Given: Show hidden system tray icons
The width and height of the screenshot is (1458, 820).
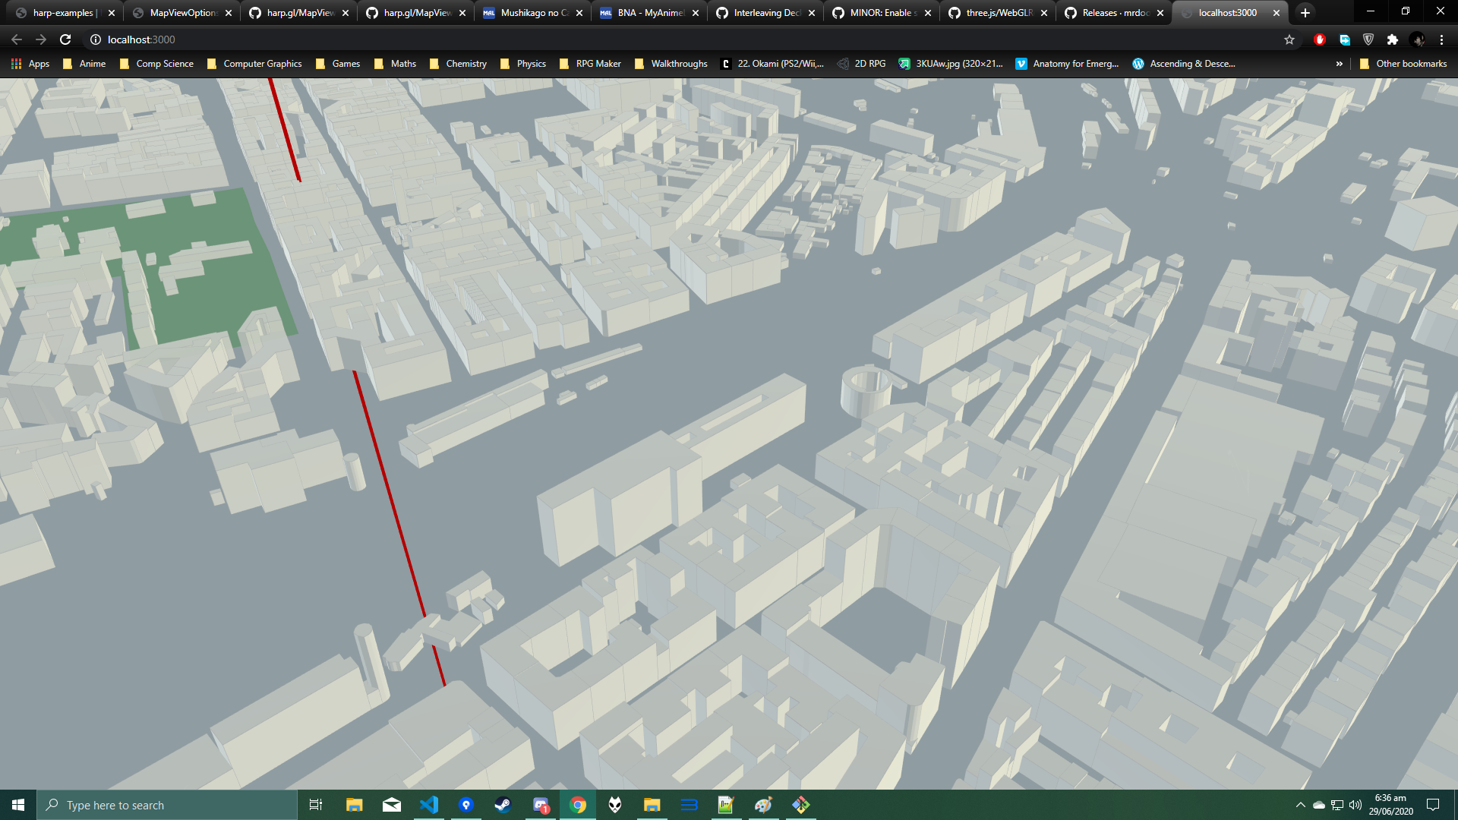Looking at the screenshot, I should click(1300, 805).
